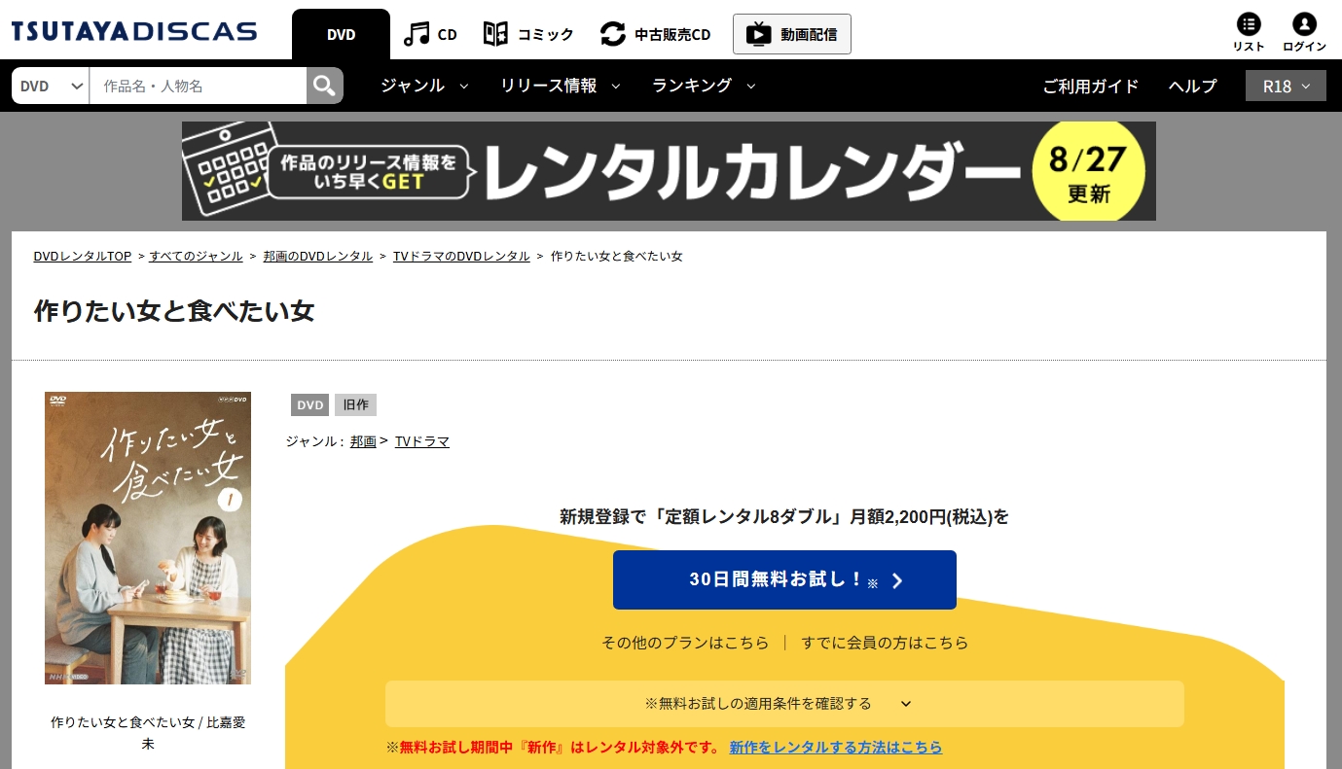Click the magnifying glass search icon
The height and width of the screenshot is (769, 1342).
coord(325,86)
